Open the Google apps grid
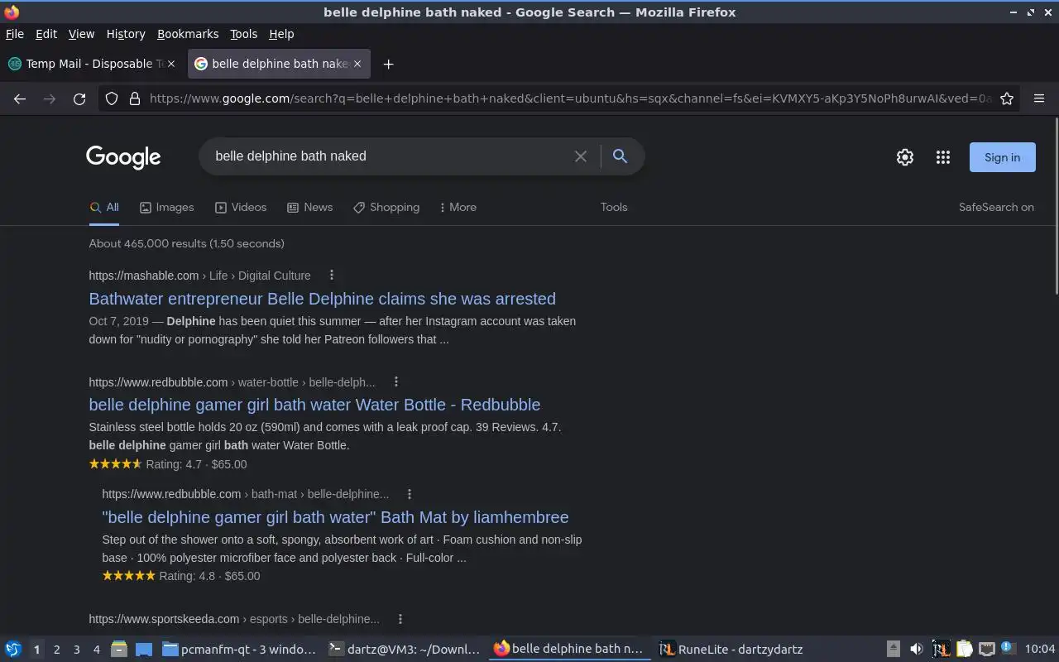 942,157
